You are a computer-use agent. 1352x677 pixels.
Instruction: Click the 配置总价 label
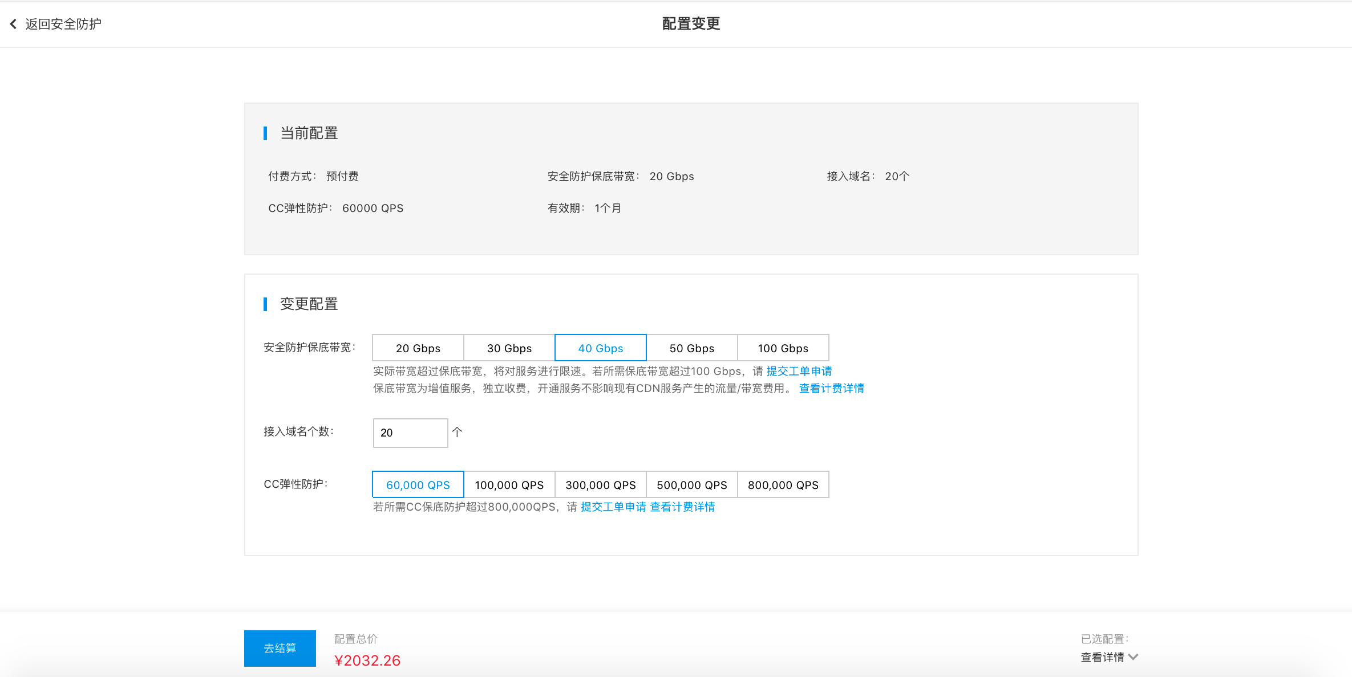(356, 639)
